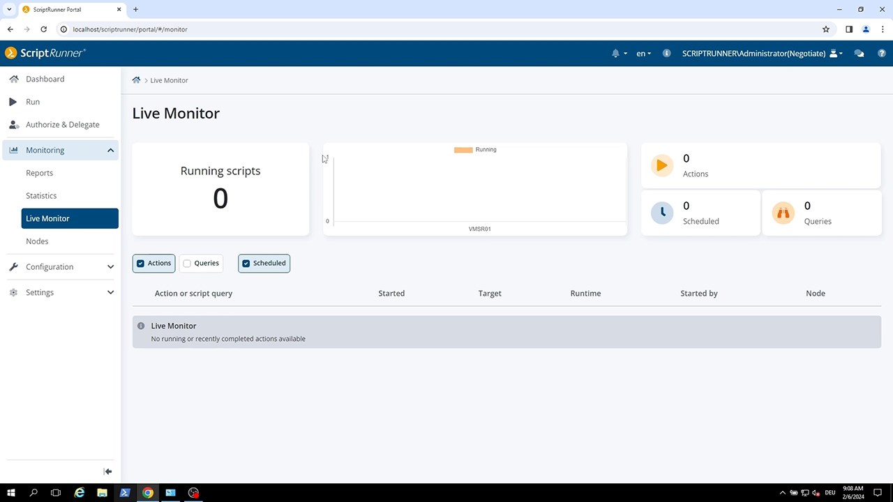Click the orange Actions play icon
This screenshot has height=502, width=893.
[662, 166]
